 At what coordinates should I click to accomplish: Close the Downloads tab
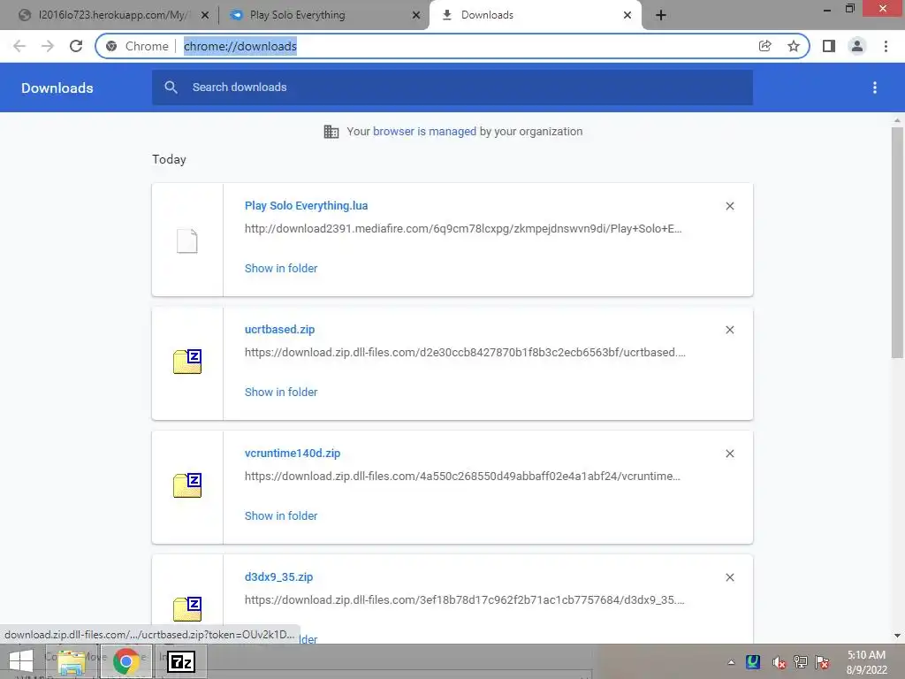coord(627,15)
